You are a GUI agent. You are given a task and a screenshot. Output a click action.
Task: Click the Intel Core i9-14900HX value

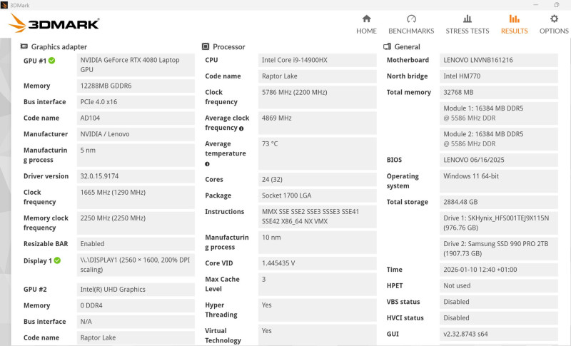(x=317, y=60)
